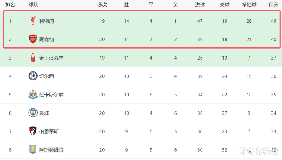Click 切尔西 points value 36

click(273, 76)
